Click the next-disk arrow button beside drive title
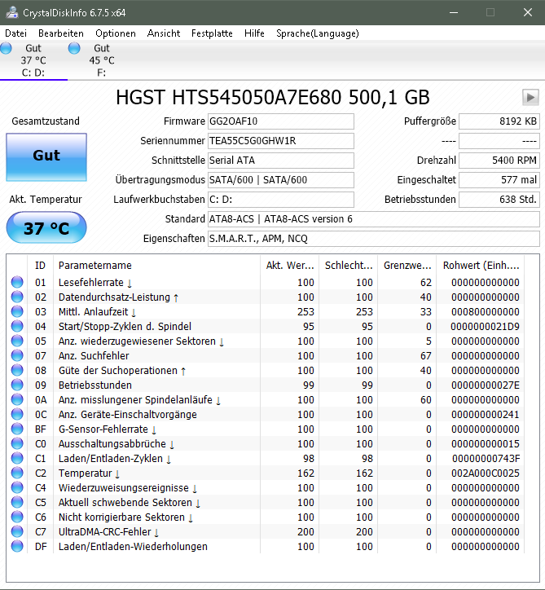This screenshot has width=545, height=590. coord(530,98)
